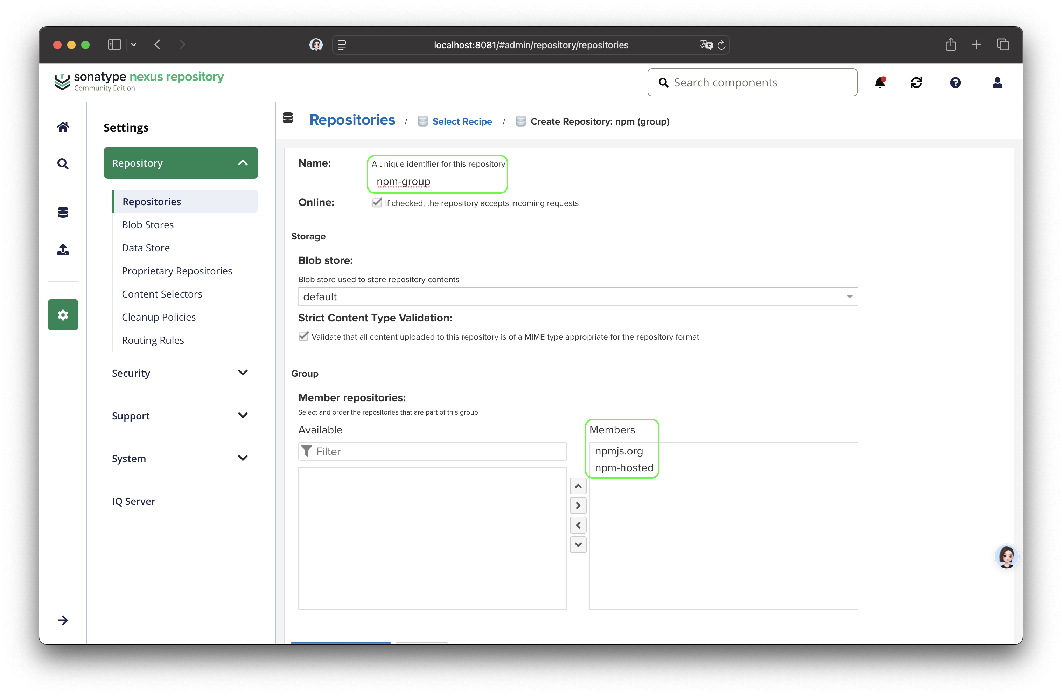
Task: Click Safari share icon
Action: pyautogui.click(x=950, y=45)
